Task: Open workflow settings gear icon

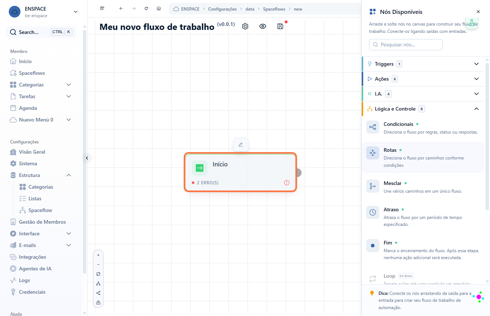Action: (x=245, y=26)
